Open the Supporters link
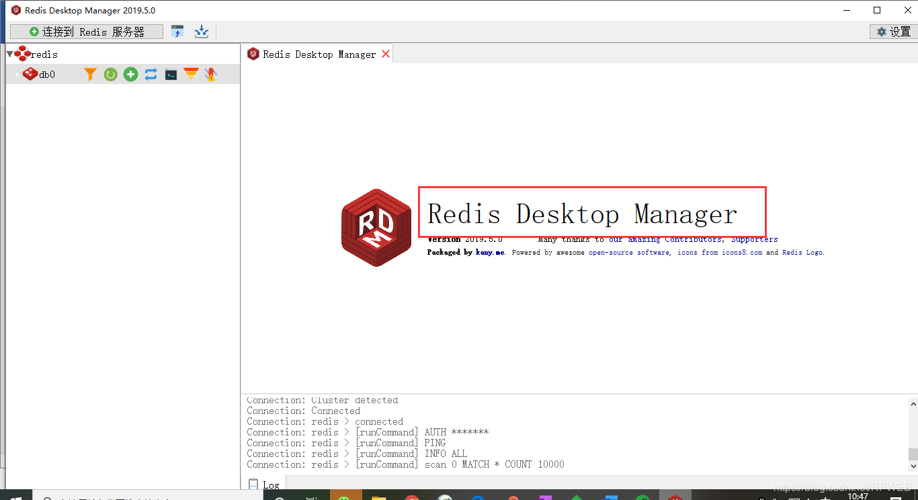Viewport: 918px width, 500px height. [755, 239]
